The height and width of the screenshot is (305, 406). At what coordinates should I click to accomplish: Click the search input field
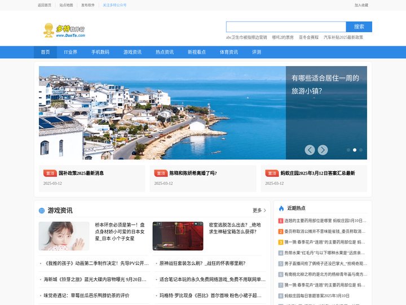point(286,27)
